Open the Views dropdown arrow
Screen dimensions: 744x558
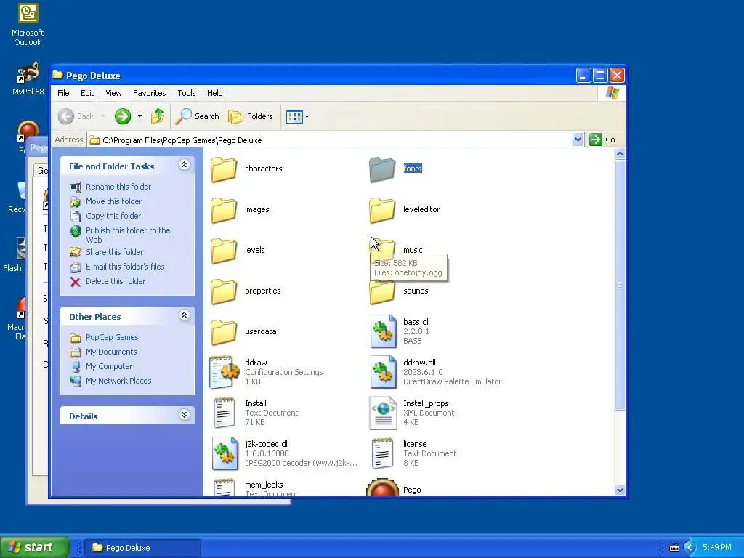click(307, 116)
